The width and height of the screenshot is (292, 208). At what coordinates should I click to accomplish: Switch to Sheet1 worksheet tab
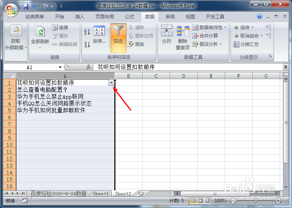pyautogui.click(x=101, y=193)
